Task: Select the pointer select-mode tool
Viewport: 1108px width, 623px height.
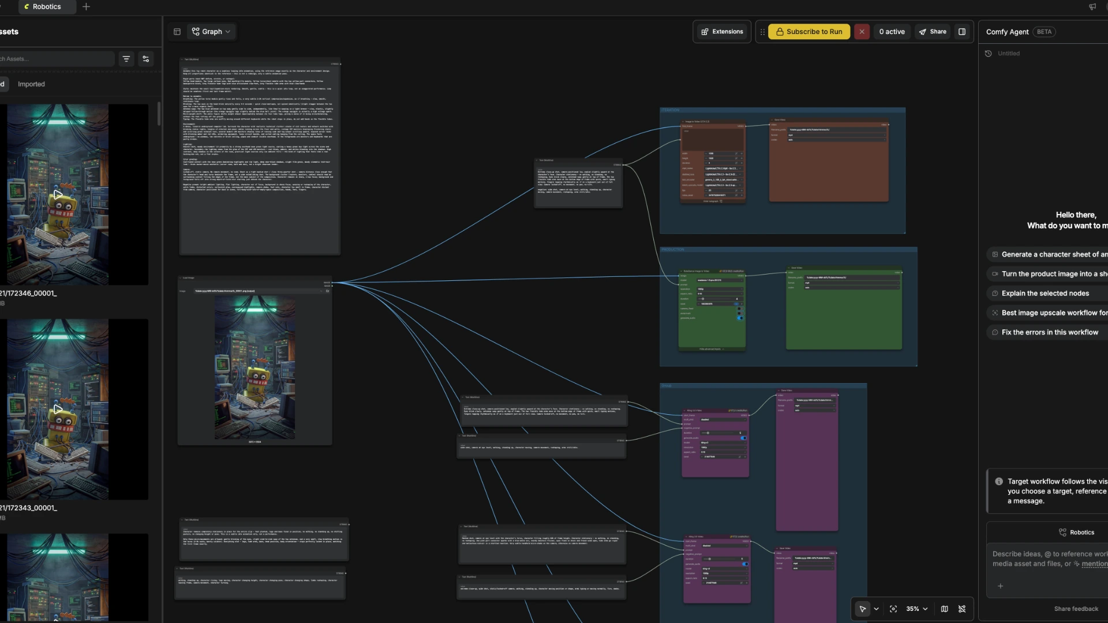Action: pos(862,609)
